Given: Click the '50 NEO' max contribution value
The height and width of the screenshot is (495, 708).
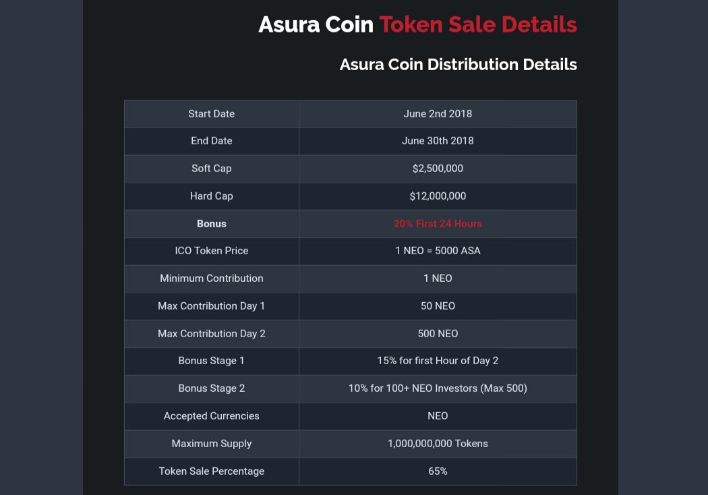Looking at the screenshot, I should (x=438, y=306).
